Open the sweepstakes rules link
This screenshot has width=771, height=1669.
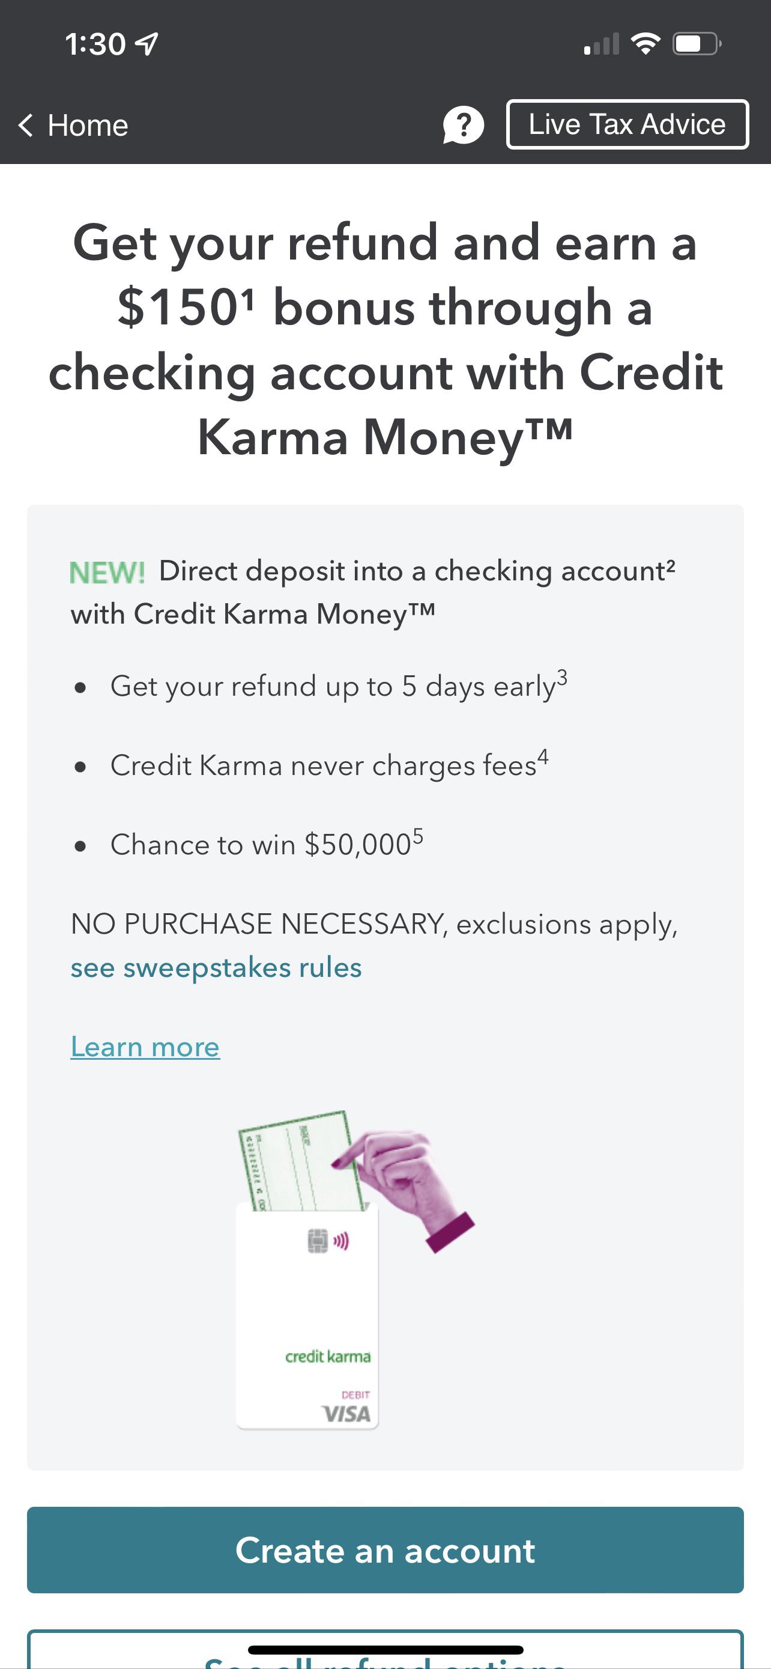[x=216, y=967]
